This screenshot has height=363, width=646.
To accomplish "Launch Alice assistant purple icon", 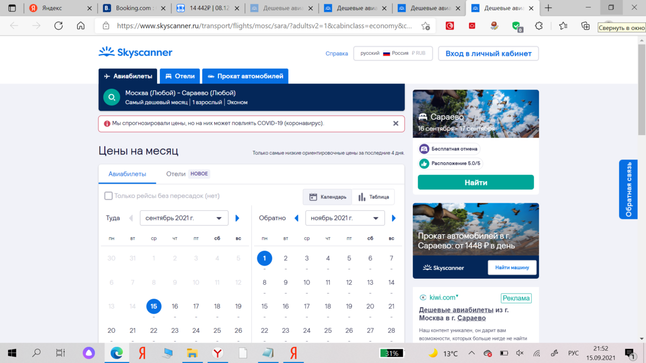I will point(88,353).
